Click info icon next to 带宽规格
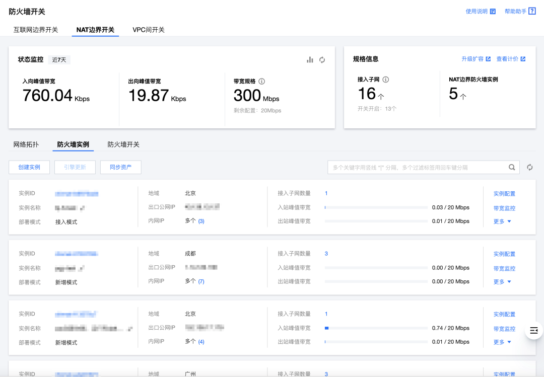The width and height of the screenshot is (544, 377). (262, 81)
